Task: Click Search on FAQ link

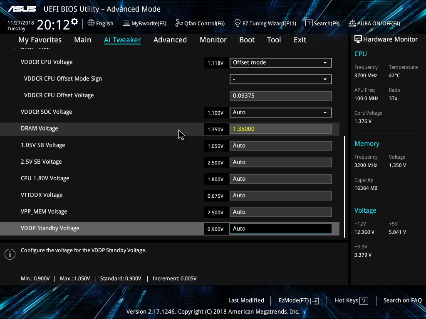Action: click(403, 301)
